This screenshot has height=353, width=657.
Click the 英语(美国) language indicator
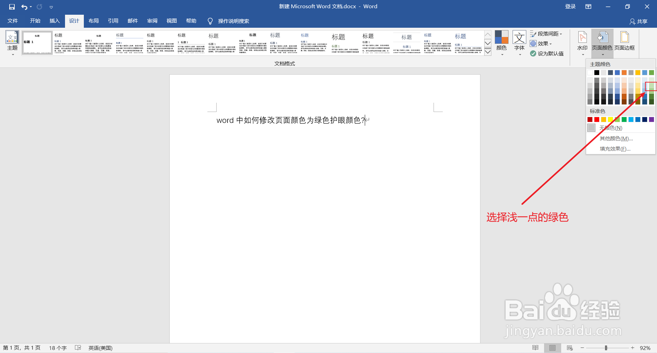tap(100, 348)
